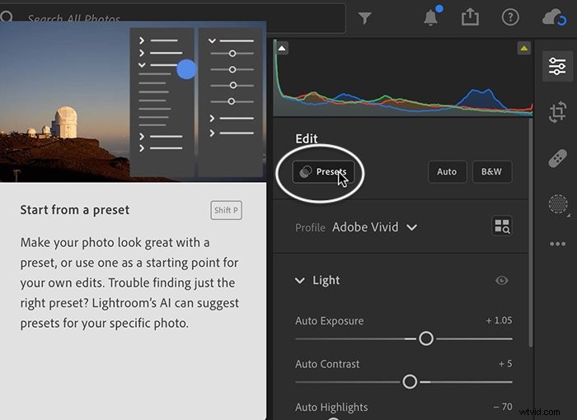Click the Edit panel heading
Screen dimensions: 577x420
click(x=306, y=138)
